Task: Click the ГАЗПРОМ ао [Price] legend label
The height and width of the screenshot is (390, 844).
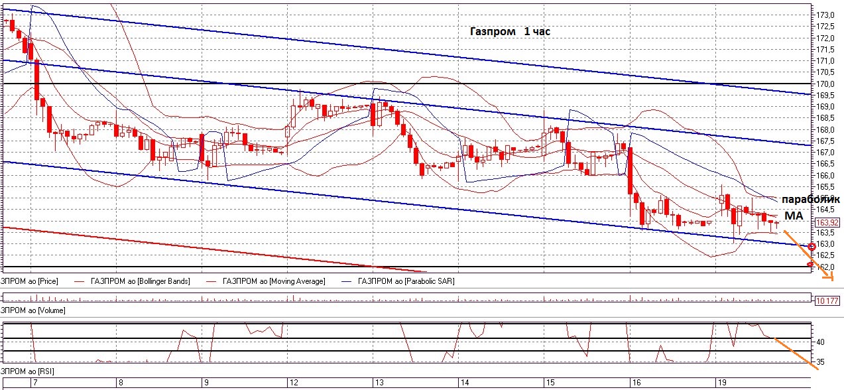Action: [x=29, y=282]
